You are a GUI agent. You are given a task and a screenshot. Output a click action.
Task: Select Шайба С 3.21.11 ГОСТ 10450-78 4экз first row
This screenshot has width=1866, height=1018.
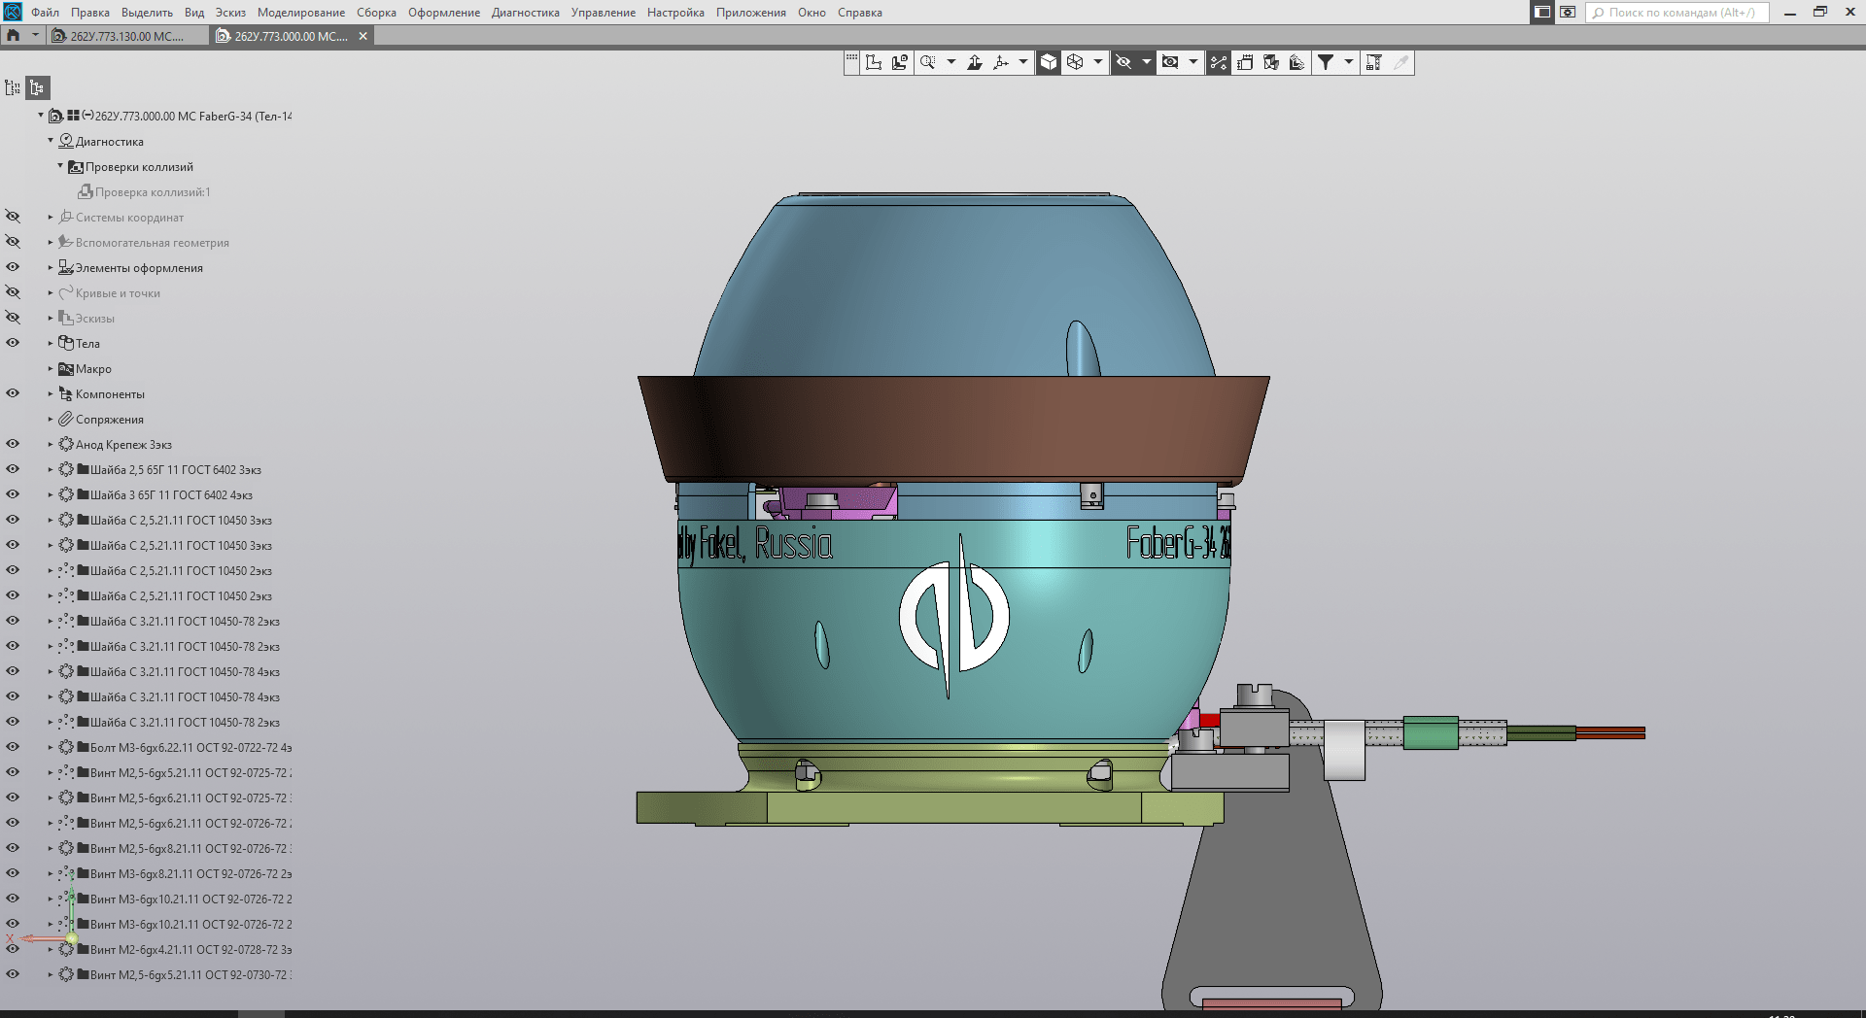click(x=185, y=671)
